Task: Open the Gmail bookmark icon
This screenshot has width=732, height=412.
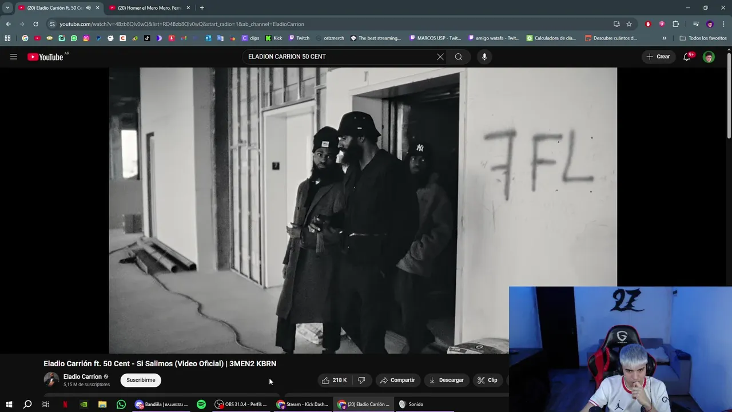Action: tap(184, 38)
